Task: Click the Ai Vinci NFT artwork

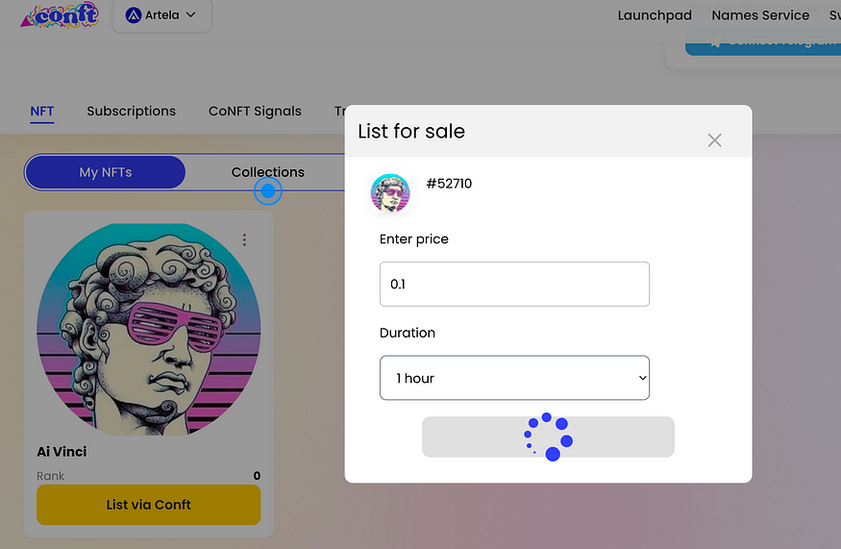Action: coord(149,329)
